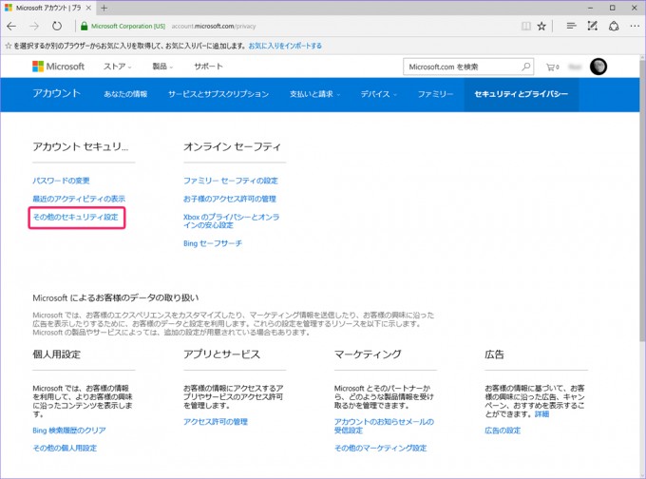Image resolution: width=646 pixels, height=479 pixels.
Task: Open アカウントのお知らせメールの受信設定 link
Action: 384,426
